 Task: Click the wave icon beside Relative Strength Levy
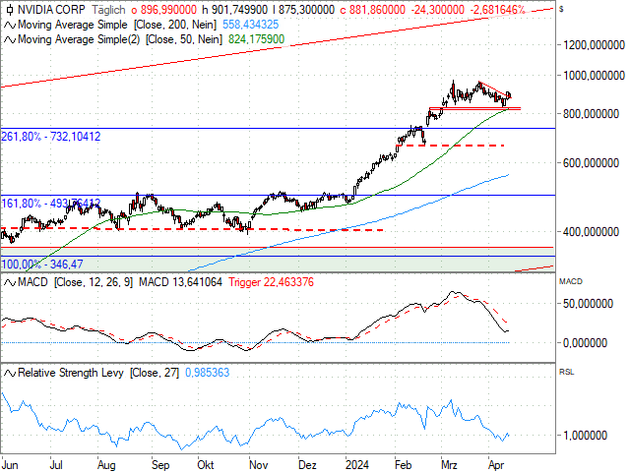[10, 374]
